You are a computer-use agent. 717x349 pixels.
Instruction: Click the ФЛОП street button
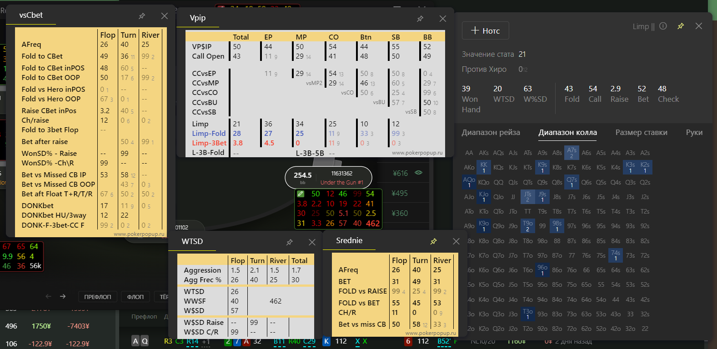(135, 297)
